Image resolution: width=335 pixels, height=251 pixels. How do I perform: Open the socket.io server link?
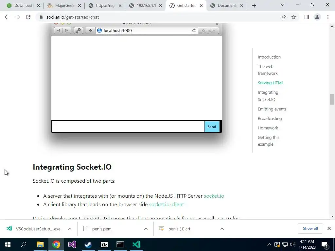coord(214,196)
